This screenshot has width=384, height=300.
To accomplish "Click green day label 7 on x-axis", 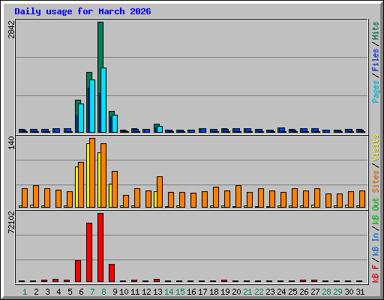I will click(x=92, y=292).
